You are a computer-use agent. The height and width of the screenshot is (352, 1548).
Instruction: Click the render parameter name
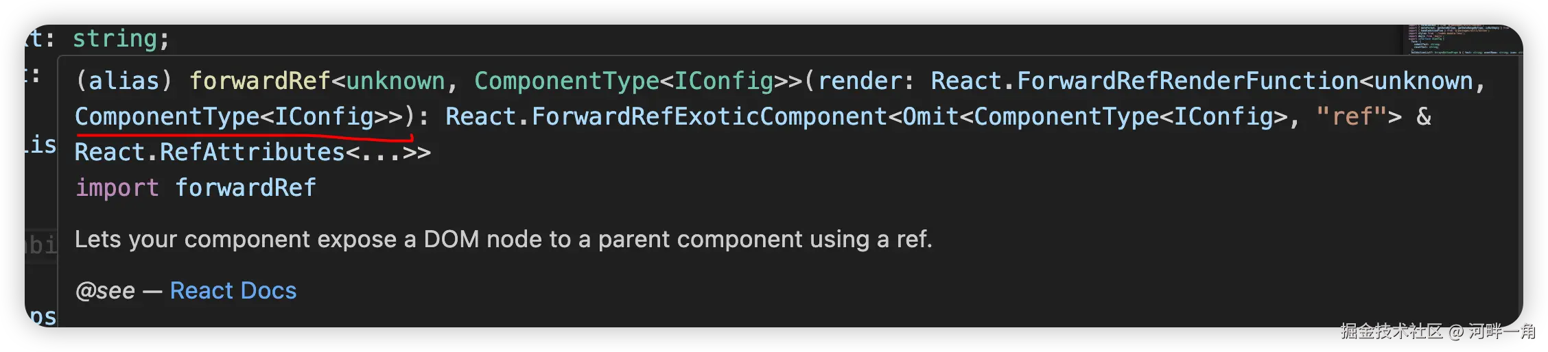[859, 81]
